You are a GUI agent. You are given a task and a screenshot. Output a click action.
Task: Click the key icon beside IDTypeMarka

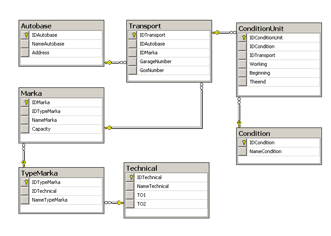(25, 182)
